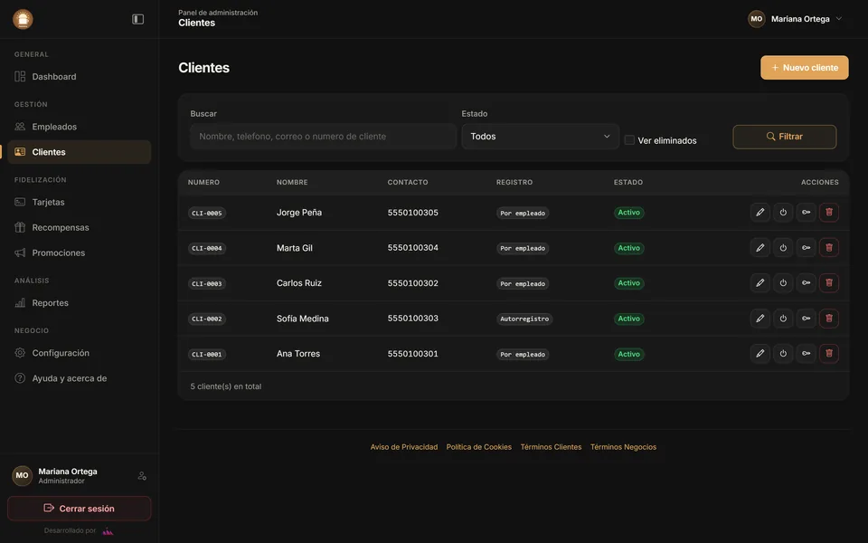
Task: Toggle power icon for Marta Gil
Action: click(x=783, y=248)
